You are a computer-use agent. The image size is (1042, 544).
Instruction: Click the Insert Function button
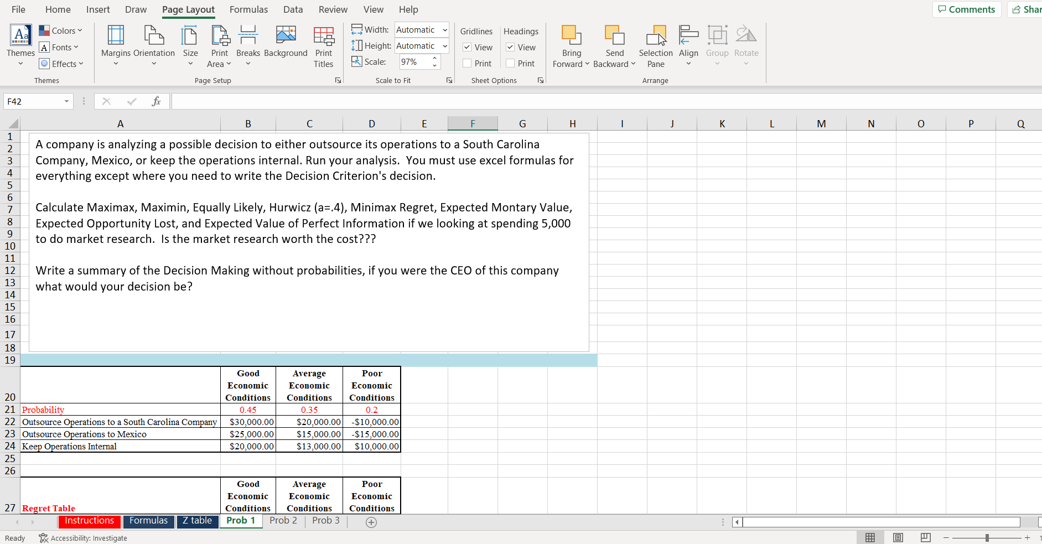click(157, 101)
